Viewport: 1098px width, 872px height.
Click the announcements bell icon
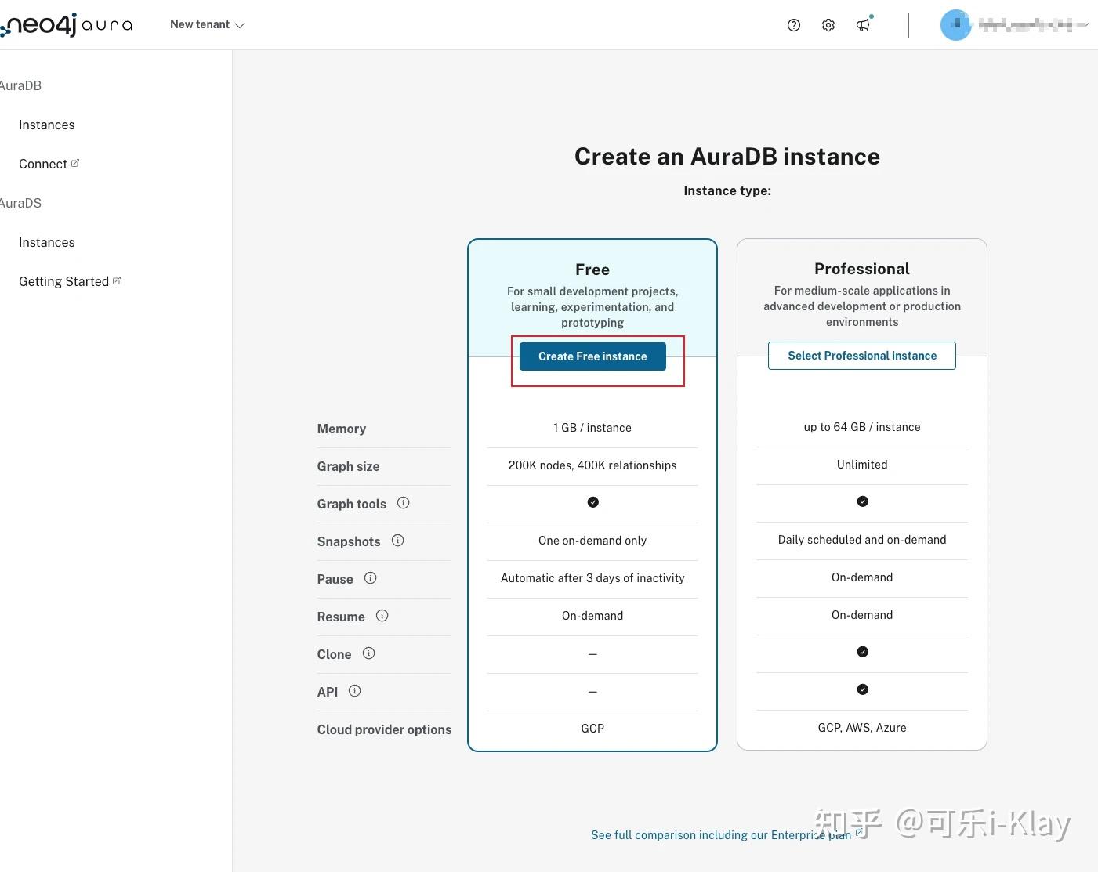[863, 24]
